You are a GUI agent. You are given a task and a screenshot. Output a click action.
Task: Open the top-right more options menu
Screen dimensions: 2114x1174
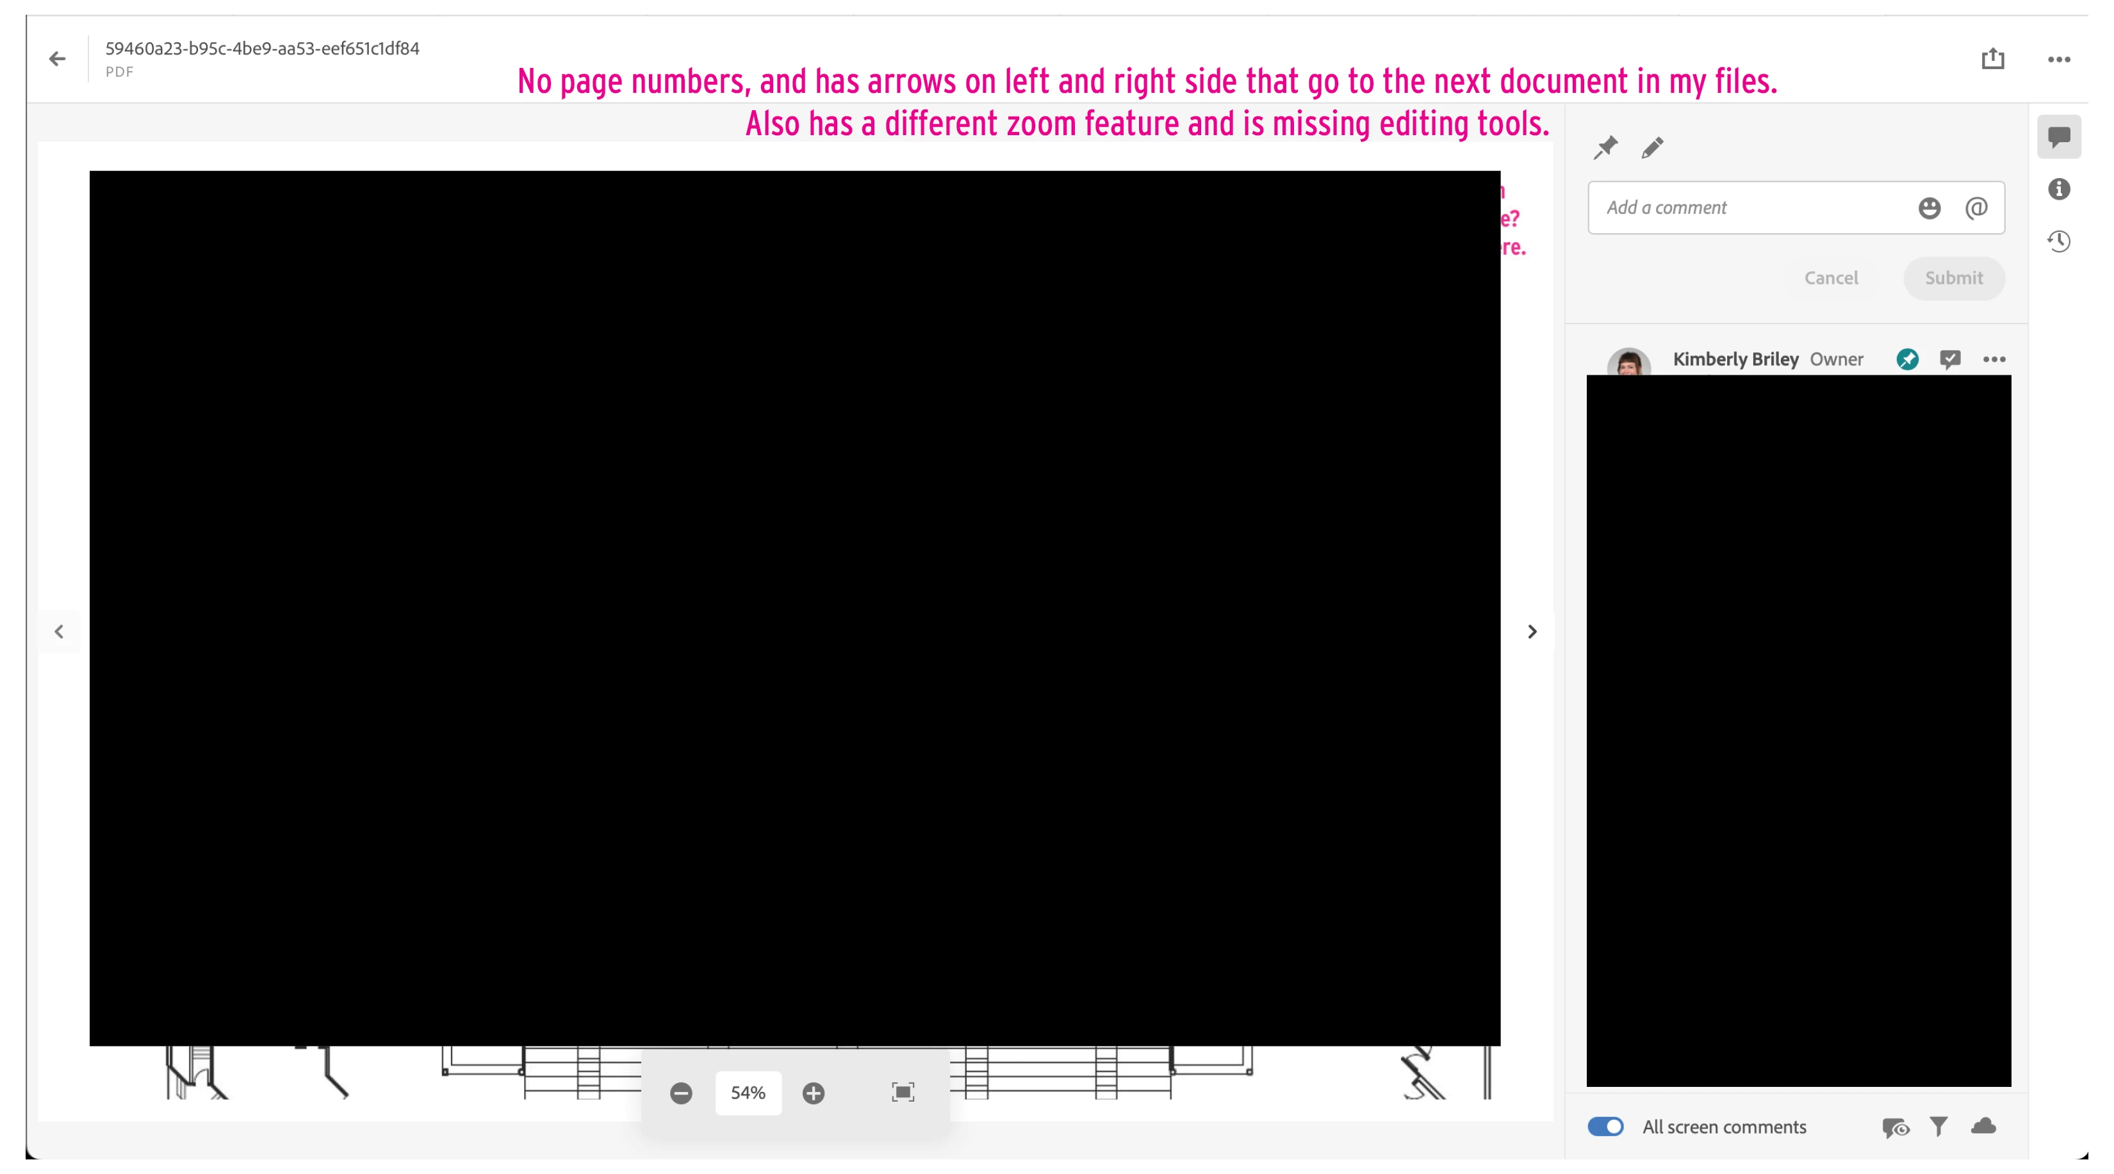click(x=2058, y=59)
